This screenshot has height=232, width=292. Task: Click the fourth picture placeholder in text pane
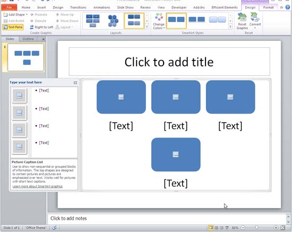coord(19,147)
